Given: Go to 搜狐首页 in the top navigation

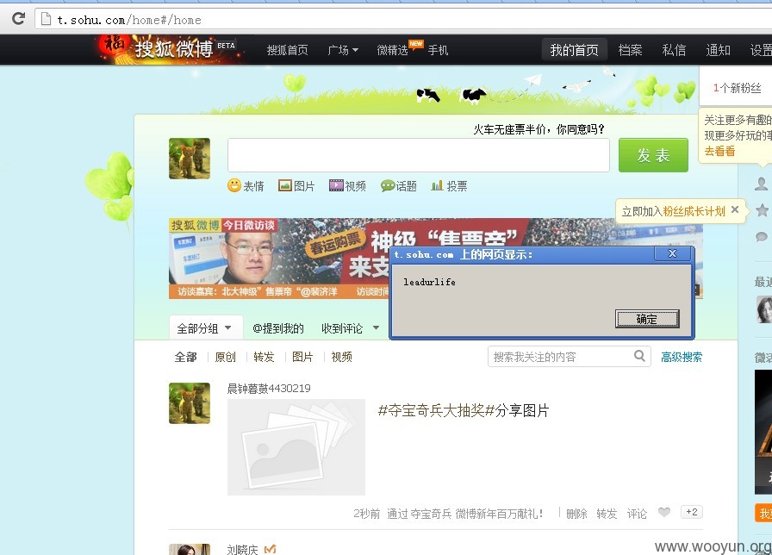Looking at the screenshot, I should 287,50.
